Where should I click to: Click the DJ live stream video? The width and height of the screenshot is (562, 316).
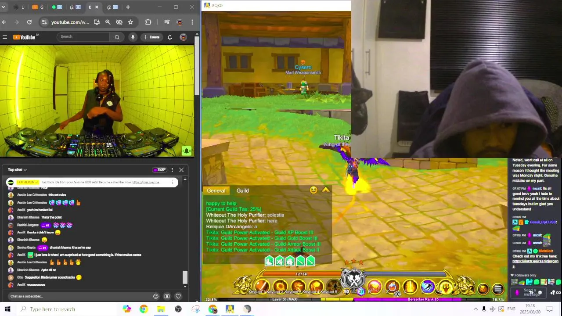pyautogui.click(x=97, y=101)
